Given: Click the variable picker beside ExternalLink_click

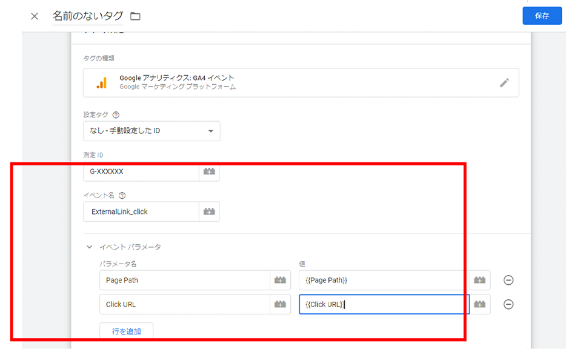Looking at the screenshot, I should pyautogui.click(x=209, y=211).
